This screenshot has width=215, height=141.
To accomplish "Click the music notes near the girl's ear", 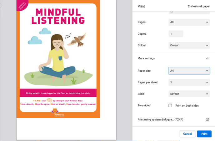I will pos(68,36).
